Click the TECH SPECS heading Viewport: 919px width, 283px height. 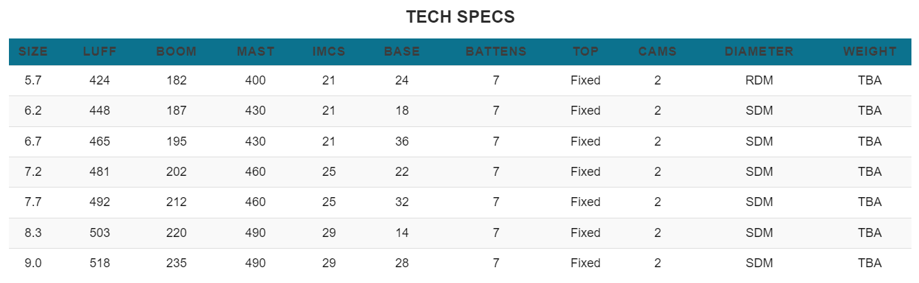click(x=460, y=17)
